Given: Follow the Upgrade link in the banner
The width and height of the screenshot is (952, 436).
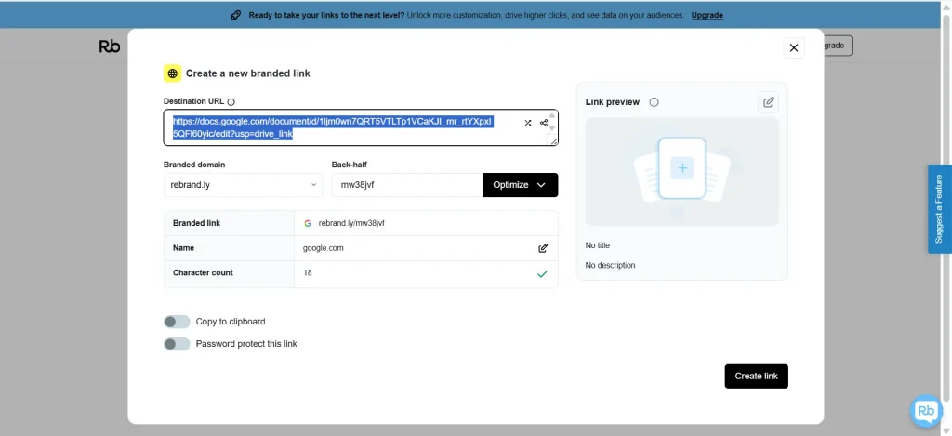Looking at the screenshot, I should point(707,15).
